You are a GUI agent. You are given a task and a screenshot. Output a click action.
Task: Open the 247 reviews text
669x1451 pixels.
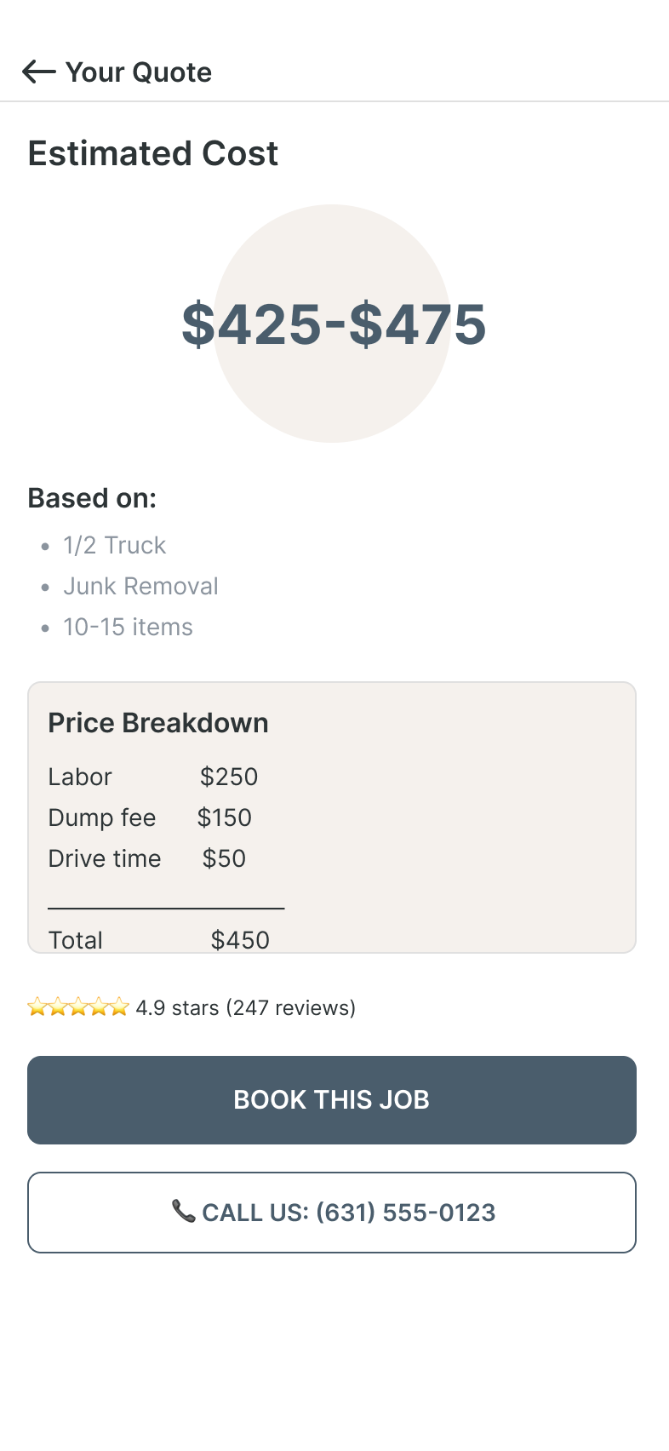point(290,1008)
